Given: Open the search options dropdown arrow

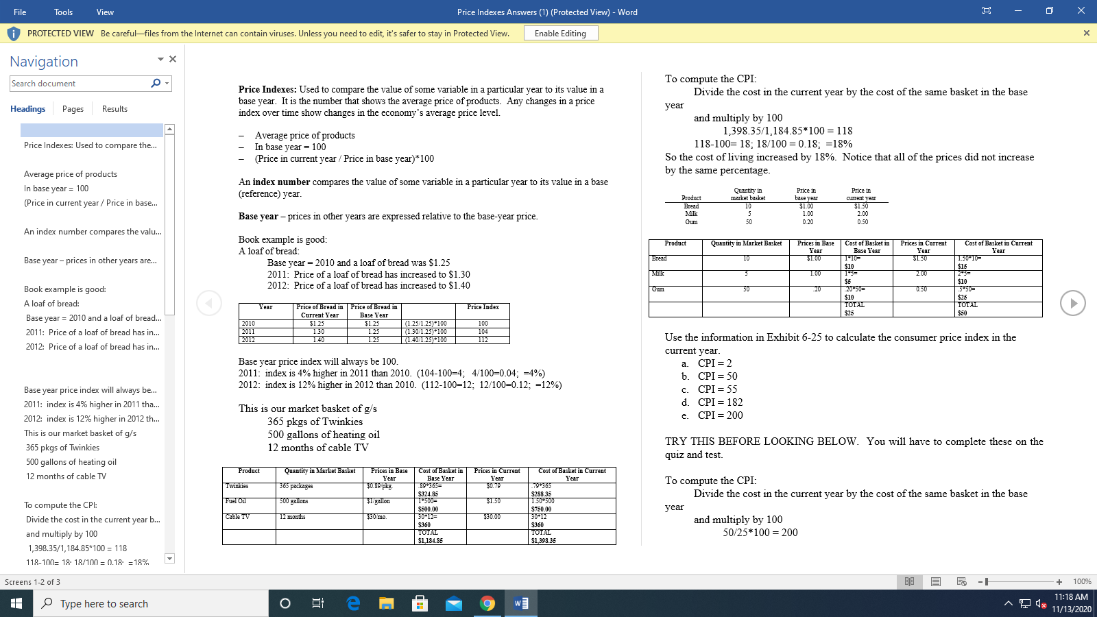Looking at the screenshot, I should (165, 83).
